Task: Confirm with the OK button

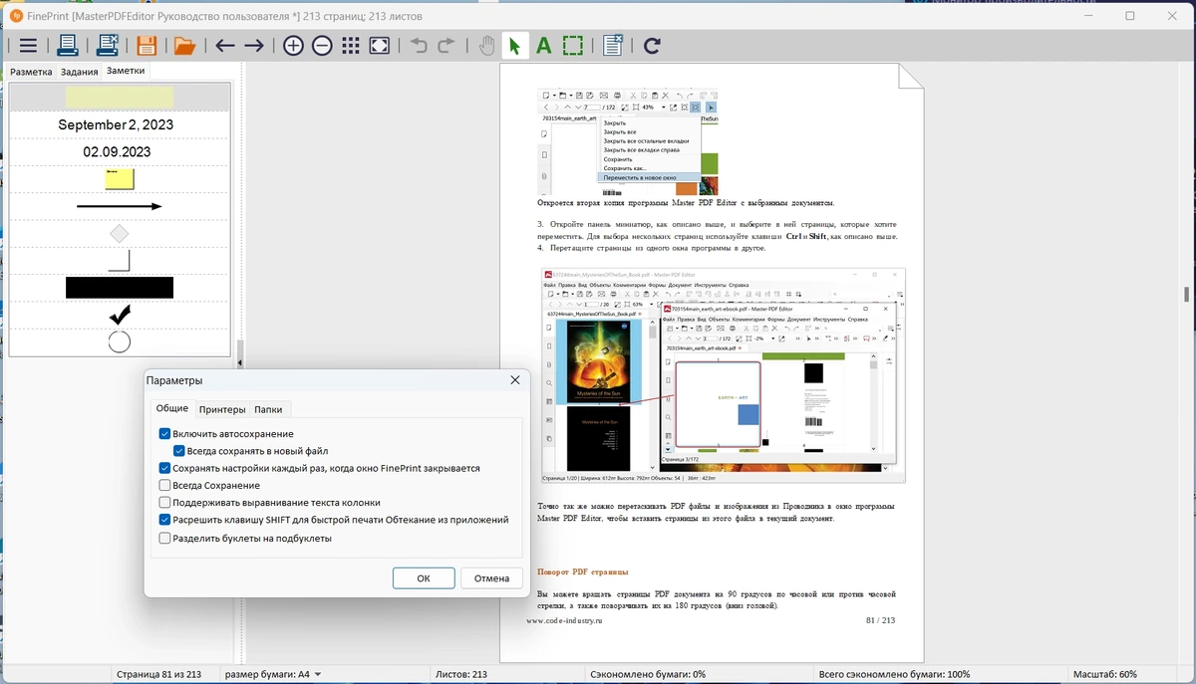Action: (424, 578)
